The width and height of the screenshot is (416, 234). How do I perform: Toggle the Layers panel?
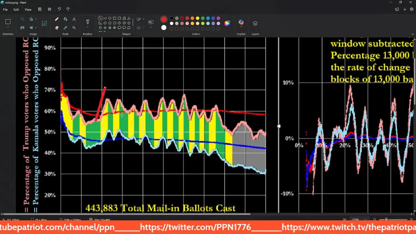255,23
